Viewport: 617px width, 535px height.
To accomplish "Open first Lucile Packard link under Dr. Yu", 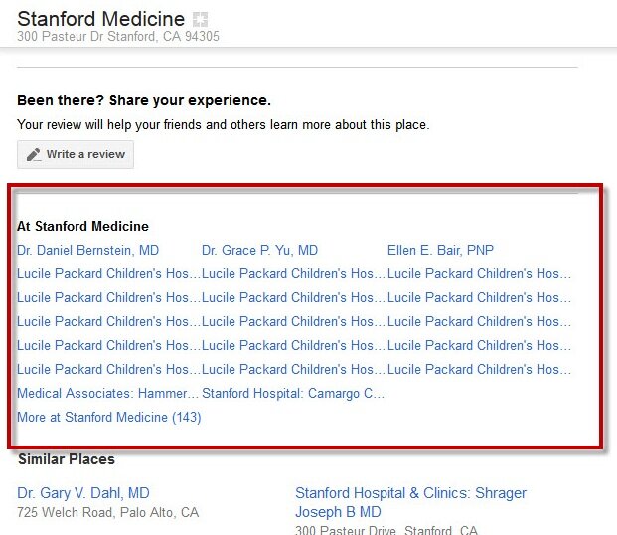I will 293,273.
